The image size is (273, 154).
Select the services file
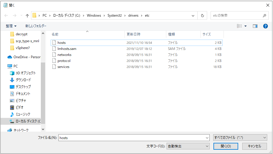pos(136,67)
